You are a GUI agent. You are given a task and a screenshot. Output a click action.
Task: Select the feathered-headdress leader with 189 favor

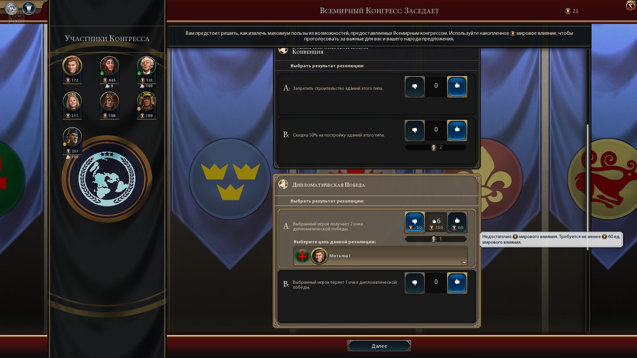tap(146, 101)
